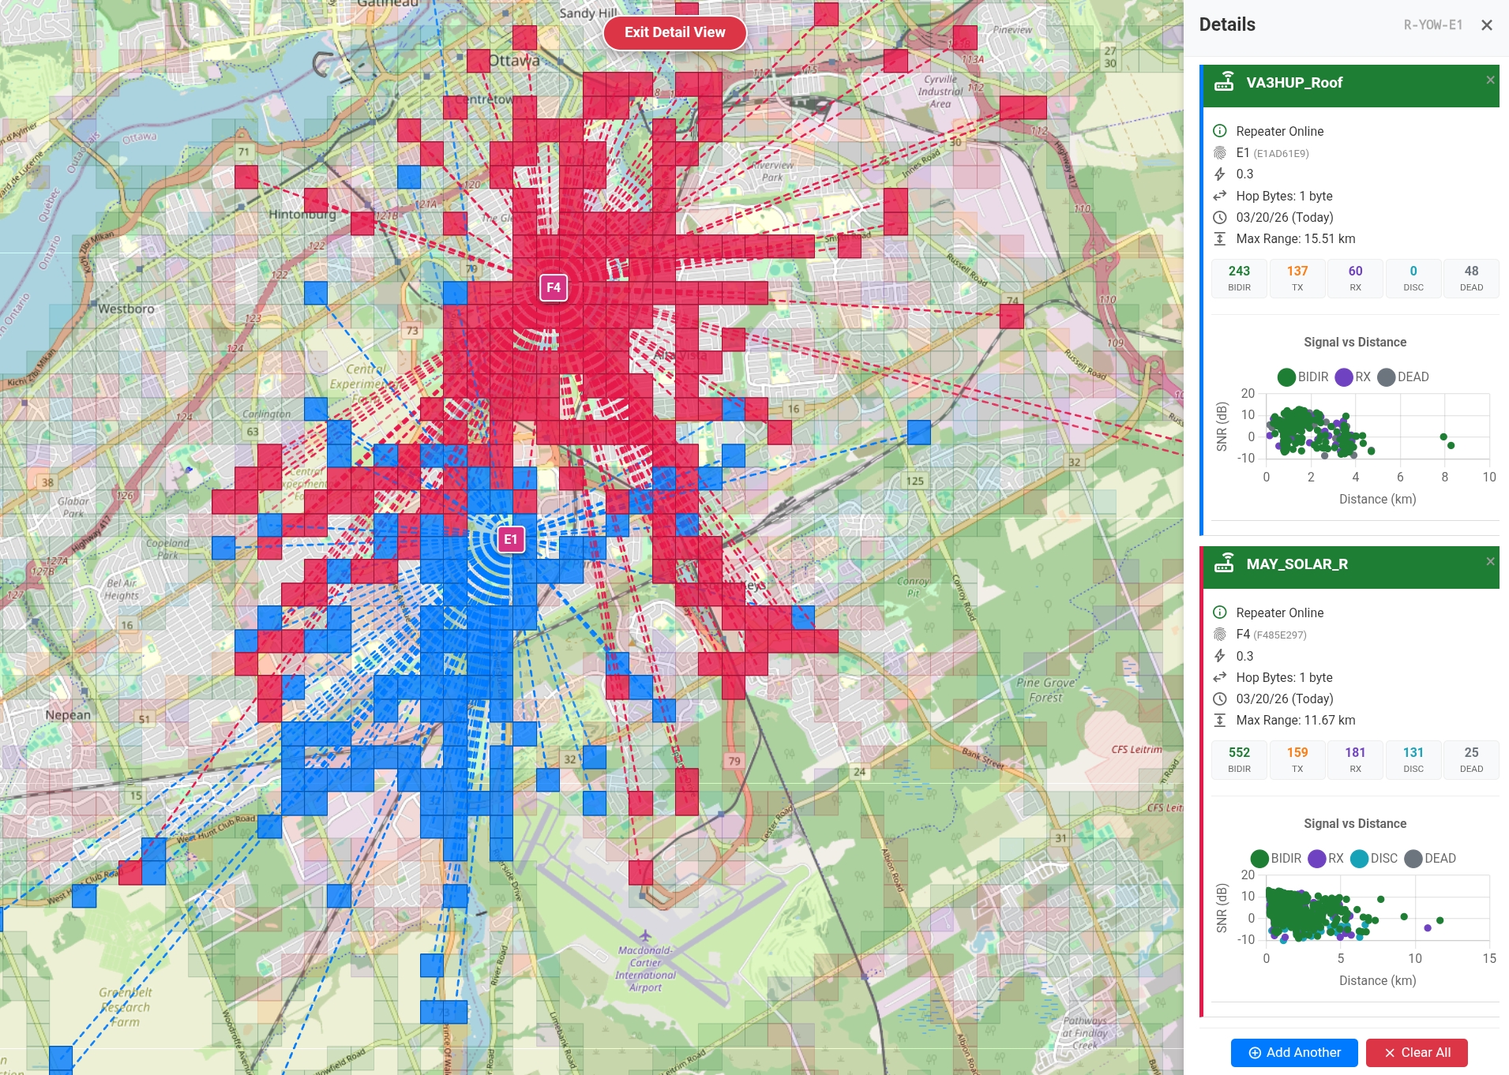Click the range icon beside Max Range: 15.51 km
This screenshot has height=1075, width=1509.
(1220, 238)
